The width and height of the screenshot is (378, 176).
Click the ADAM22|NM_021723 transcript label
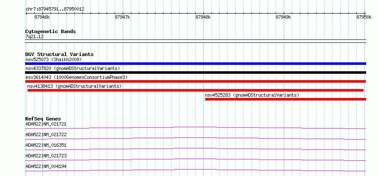46,156
